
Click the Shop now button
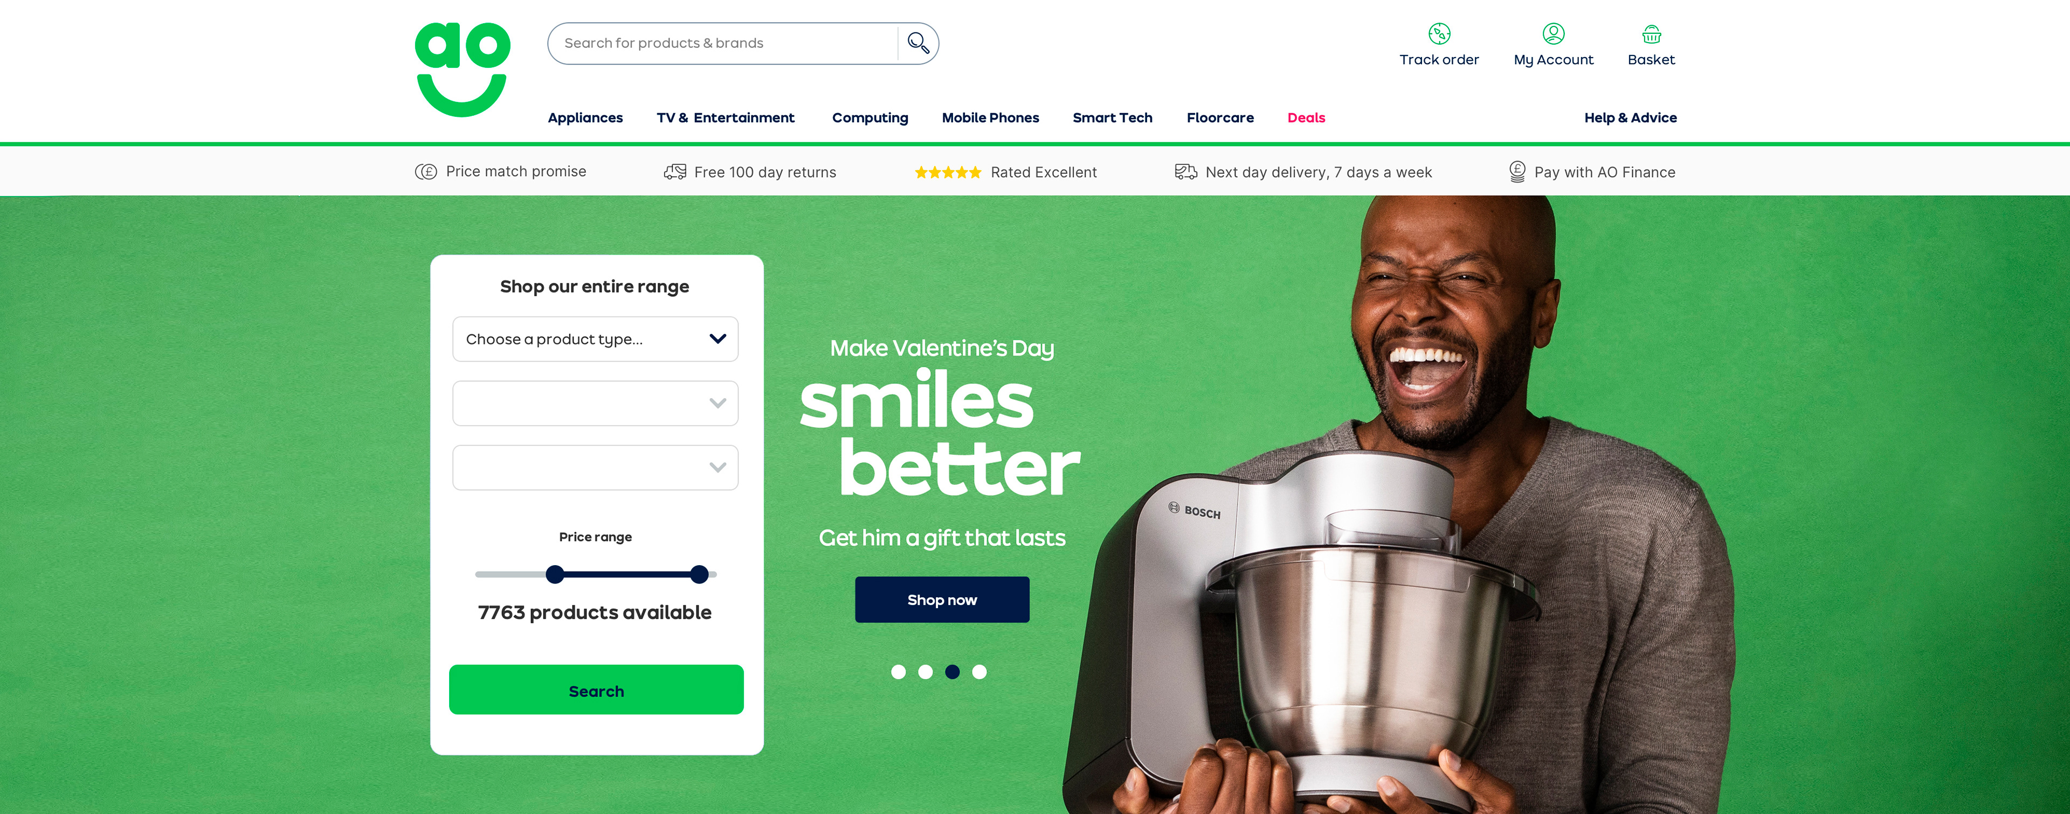pyautogui.click(x=942, y=600)
